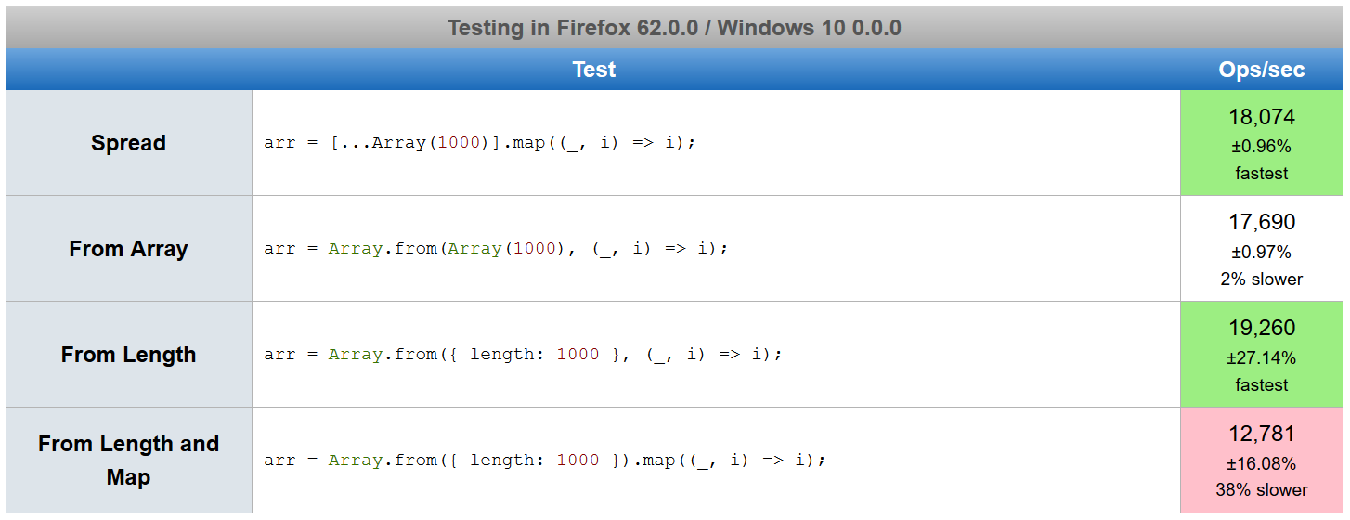Click the 12,781 ops/sec result cell

pos(1262,461)
